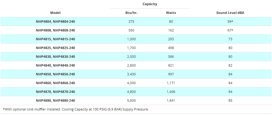Click the cold muffler footnote text
Image resolution: width=272 pixels, height=115 pixels.
click(x=76, y=109)
